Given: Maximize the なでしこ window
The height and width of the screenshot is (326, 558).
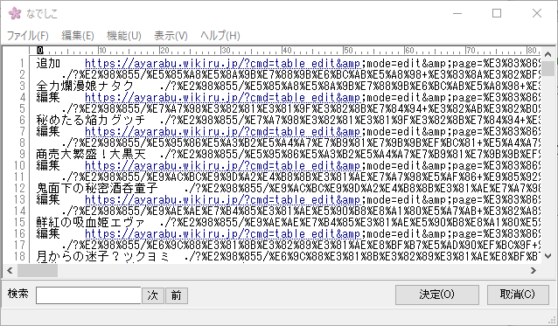Looking at the screenshot, I should point(497,13).
